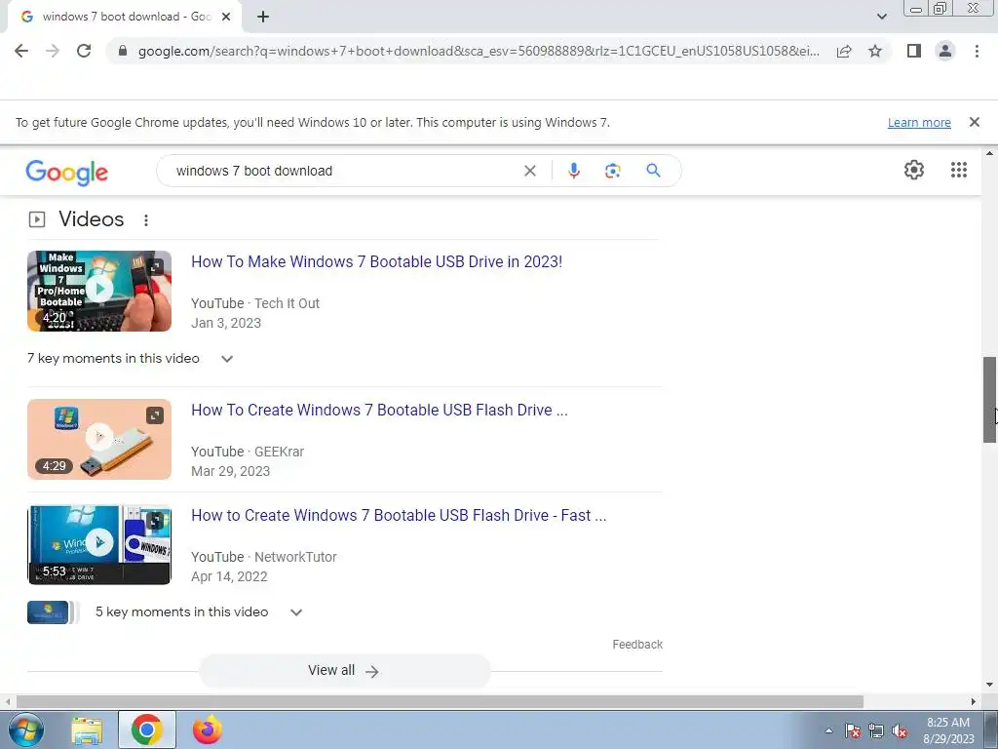Image resolution: width=998 pixels, height=749 pixels.
Task: Click the key moments preview image
Action: point(53,612)
